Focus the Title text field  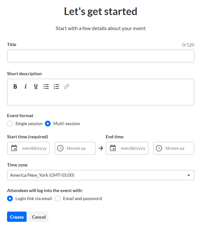[100, 56]
